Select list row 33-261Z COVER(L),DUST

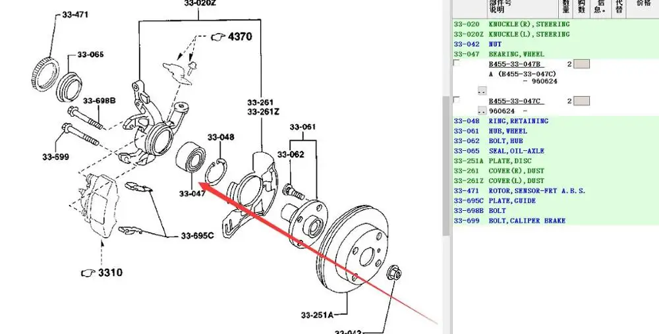pos(555,181)
